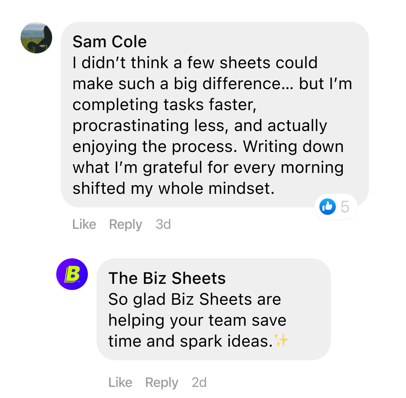
Task: Reply to Sam Cole's comment
Action: [x=126, y=225]
